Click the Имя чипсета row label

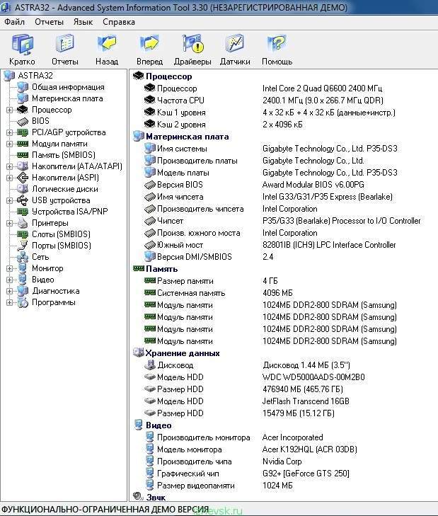pos(180,197)
